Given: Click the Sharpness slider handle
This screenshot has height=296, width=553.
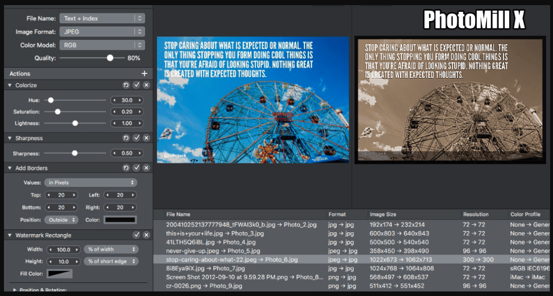Looking at the screenshot, I should [x=75, y=153].
